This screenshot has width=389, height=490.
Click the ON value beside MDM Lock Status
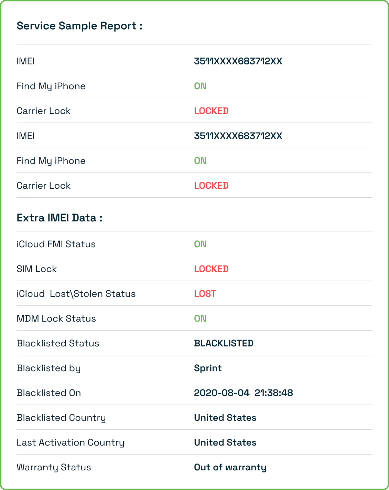(200, 319)
